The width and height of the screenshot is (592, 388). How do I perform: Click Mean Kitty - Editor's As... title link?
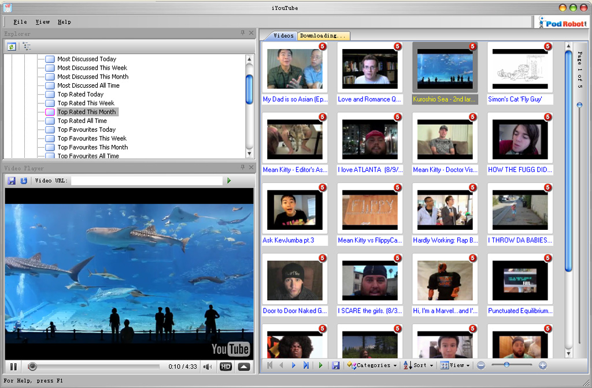click(x=295, y=170)
